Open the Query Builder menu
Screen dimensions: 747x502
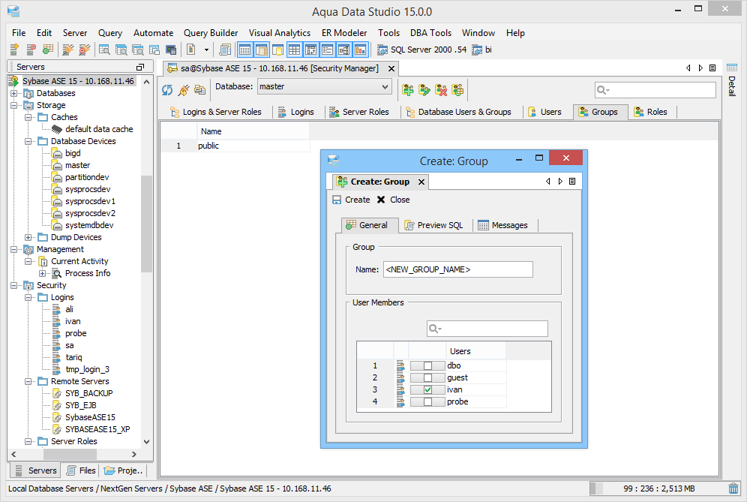211,33
